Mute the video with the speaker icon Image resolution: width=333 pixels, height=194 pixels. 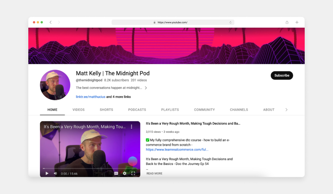[x=55, y=173]
